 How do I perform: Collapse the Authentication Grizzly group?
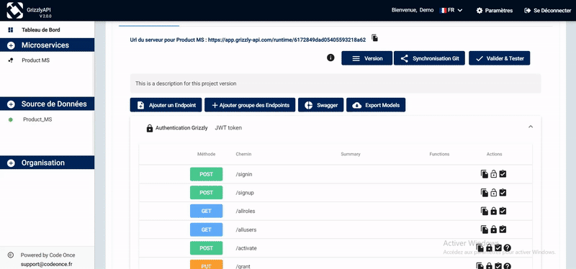click(x=531, y=127)
